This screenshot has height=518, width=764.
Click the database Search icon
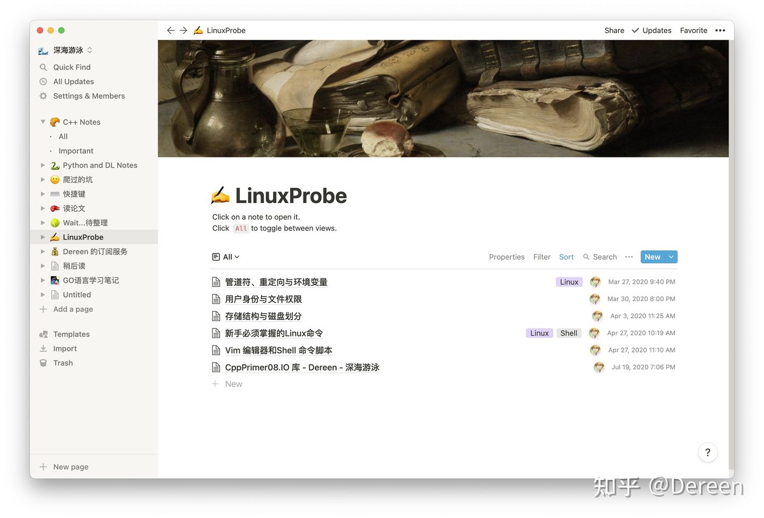[x=586, y=257]
